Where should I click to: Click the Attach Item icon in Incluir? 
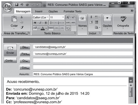pyautogui.click(x=91, y=22)
